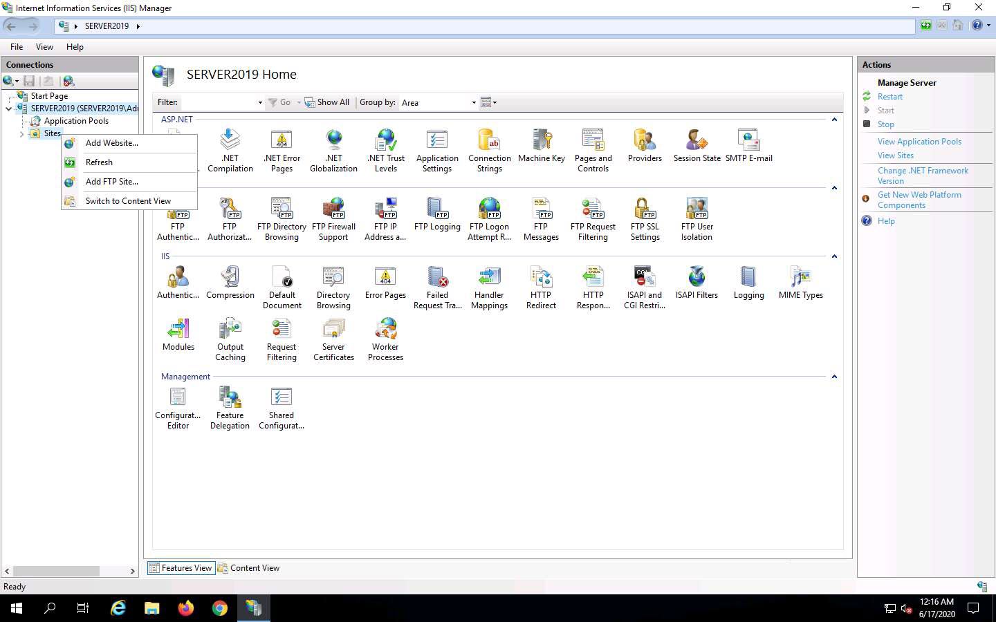Open Application Settings feature
This screenshot has width=996, height=622.
[437, 150]
